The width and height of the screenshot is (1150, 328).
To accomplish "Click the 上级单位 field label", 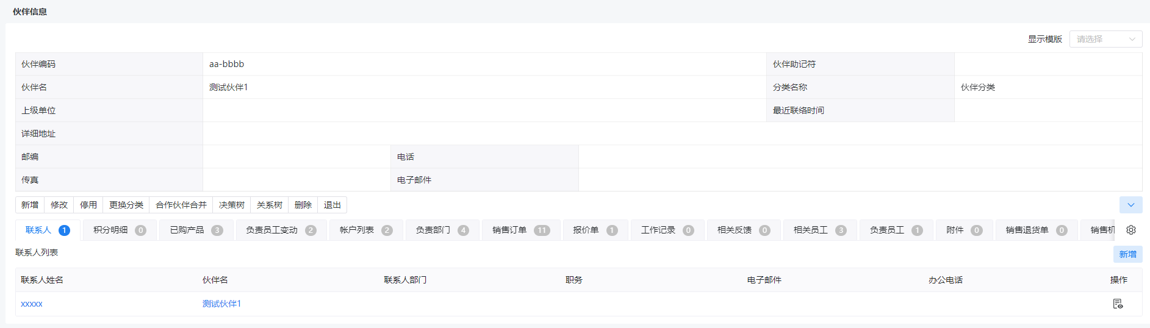I will click(38, 110).
